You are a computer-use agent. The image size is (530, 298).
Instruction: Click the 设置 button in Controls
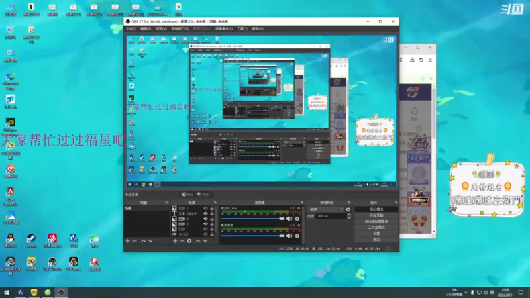[376, 234]
